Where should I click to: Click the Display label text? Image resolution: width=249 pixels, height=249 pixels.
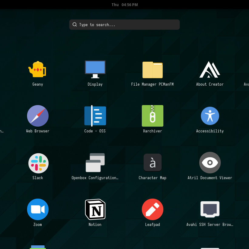coord(95,84)
